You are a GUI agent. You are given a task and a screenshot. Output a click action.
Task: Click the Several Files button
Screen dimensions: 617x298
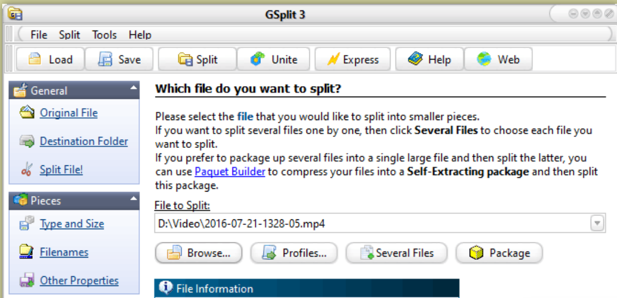(x=397, y=253)
